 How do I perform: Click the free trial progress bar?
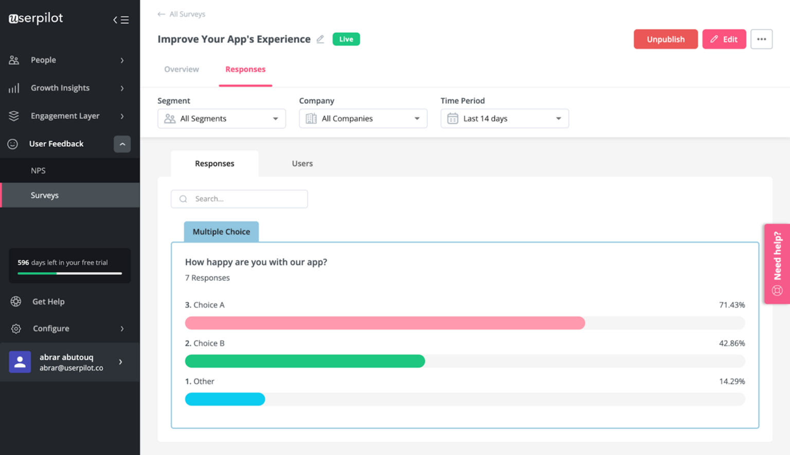point(69,274)
